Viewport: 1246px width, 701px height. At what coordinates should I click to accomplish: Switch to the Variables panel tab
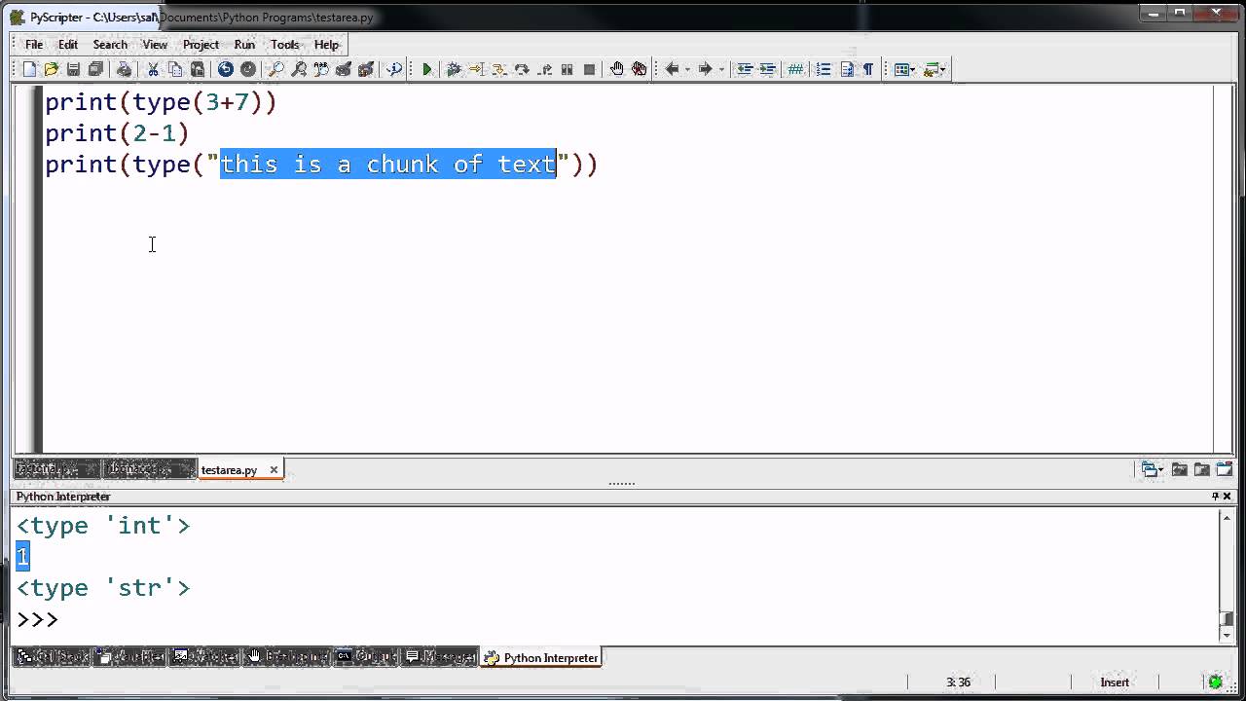130,657
